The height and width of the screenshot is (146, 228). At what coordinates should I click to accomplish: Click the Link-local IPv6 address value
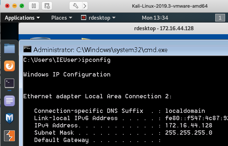pyautogui.click(x=197, y=118)
